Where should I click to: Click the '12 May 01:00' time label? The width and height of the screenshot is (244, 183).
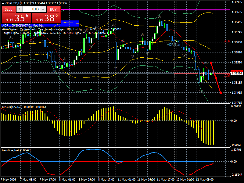[185, 179]
